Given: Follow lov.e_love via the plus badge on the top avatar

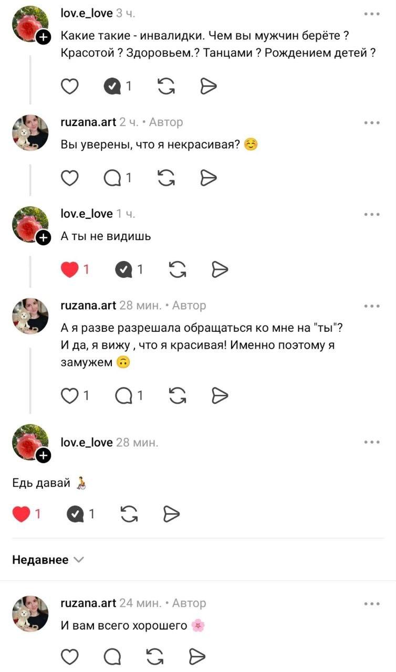Looking at the screenshot, I should [x=43, y=36].
